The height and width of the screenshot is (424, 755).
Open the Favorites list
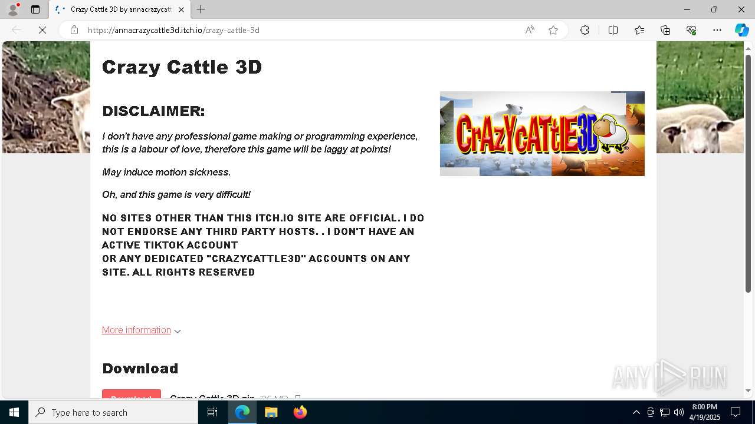point(639,30)
